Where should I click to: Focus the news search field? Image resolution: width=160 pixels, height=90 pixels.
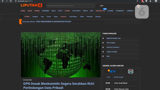pos(70,5)
